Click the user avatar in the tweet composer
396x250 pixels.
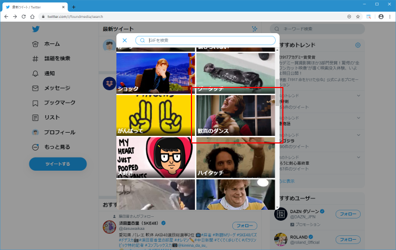[109, 46]
